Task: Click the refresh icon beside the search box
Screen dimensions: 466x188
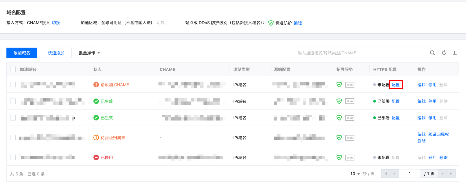Action: 444,53
